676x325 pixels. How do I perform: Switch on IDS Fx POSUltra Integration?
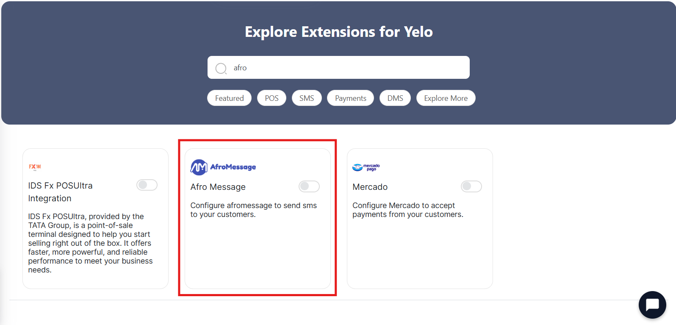click(x=147, y=185)
